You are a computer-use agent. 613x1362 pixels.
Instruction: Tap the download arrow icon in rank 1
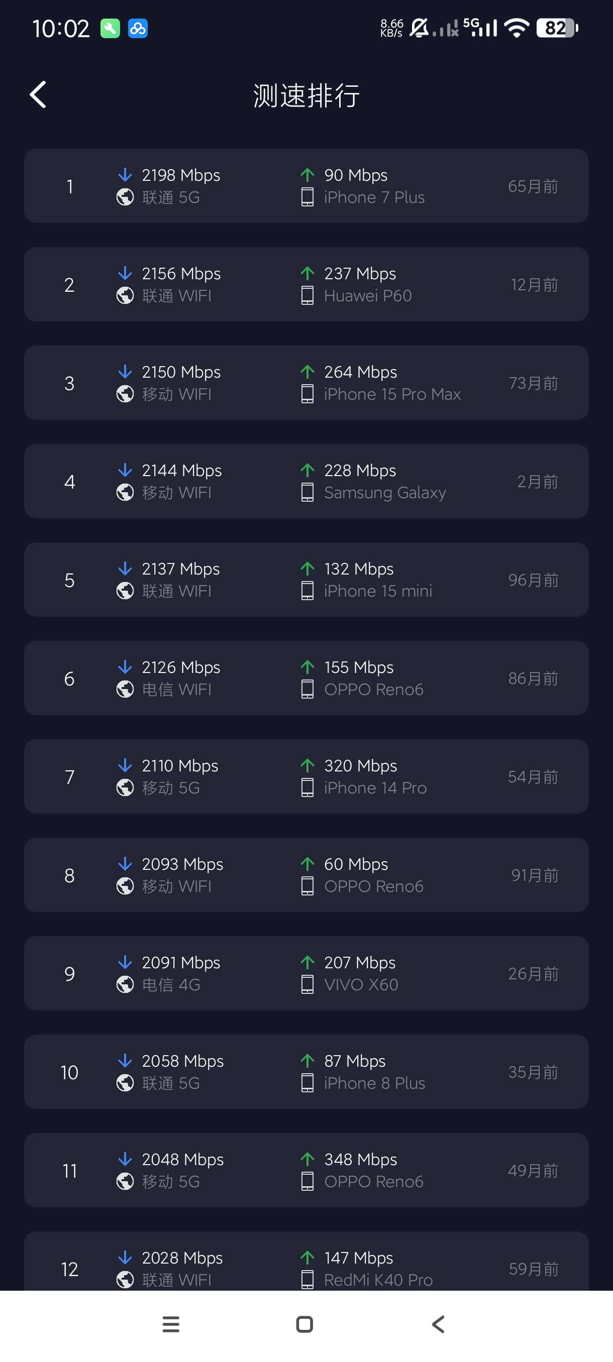125,174
